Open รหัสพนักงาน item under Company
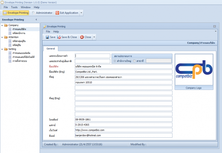The width and height of the screenshot is (222, 153). click(x=19, y=33)
